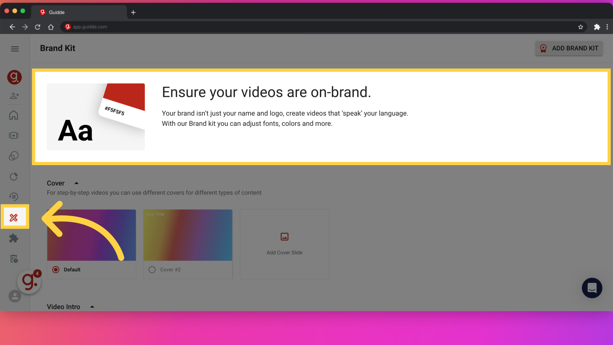This screenshot has width=613, height=345.
Task: Open the browser three-dot menu
Action: click(607, 27)
